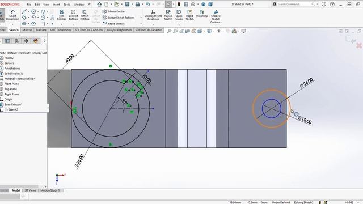Pin the menu bar with pushpin icon
Viewport: 363px width, 204px height.
(89, 4)
